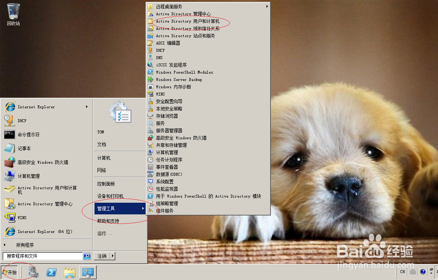The width and height of the screenshot is (438, 280).
Task: Launch Windows Server Backup
Action: (x=179, y=79)
